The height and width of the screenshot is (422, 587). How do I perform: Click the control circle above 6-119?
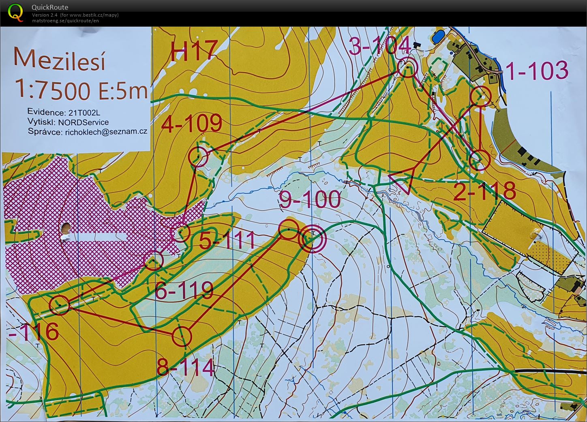coord(153,260)
